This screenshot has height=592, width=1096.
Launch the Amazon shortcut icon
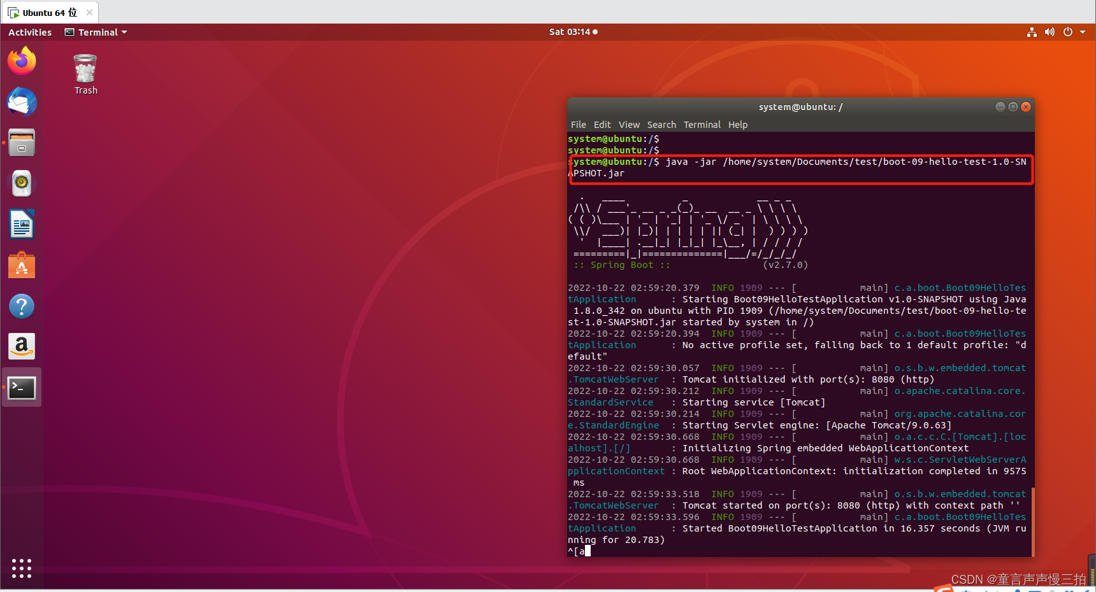pyautogui.click(x=21, y=346)
